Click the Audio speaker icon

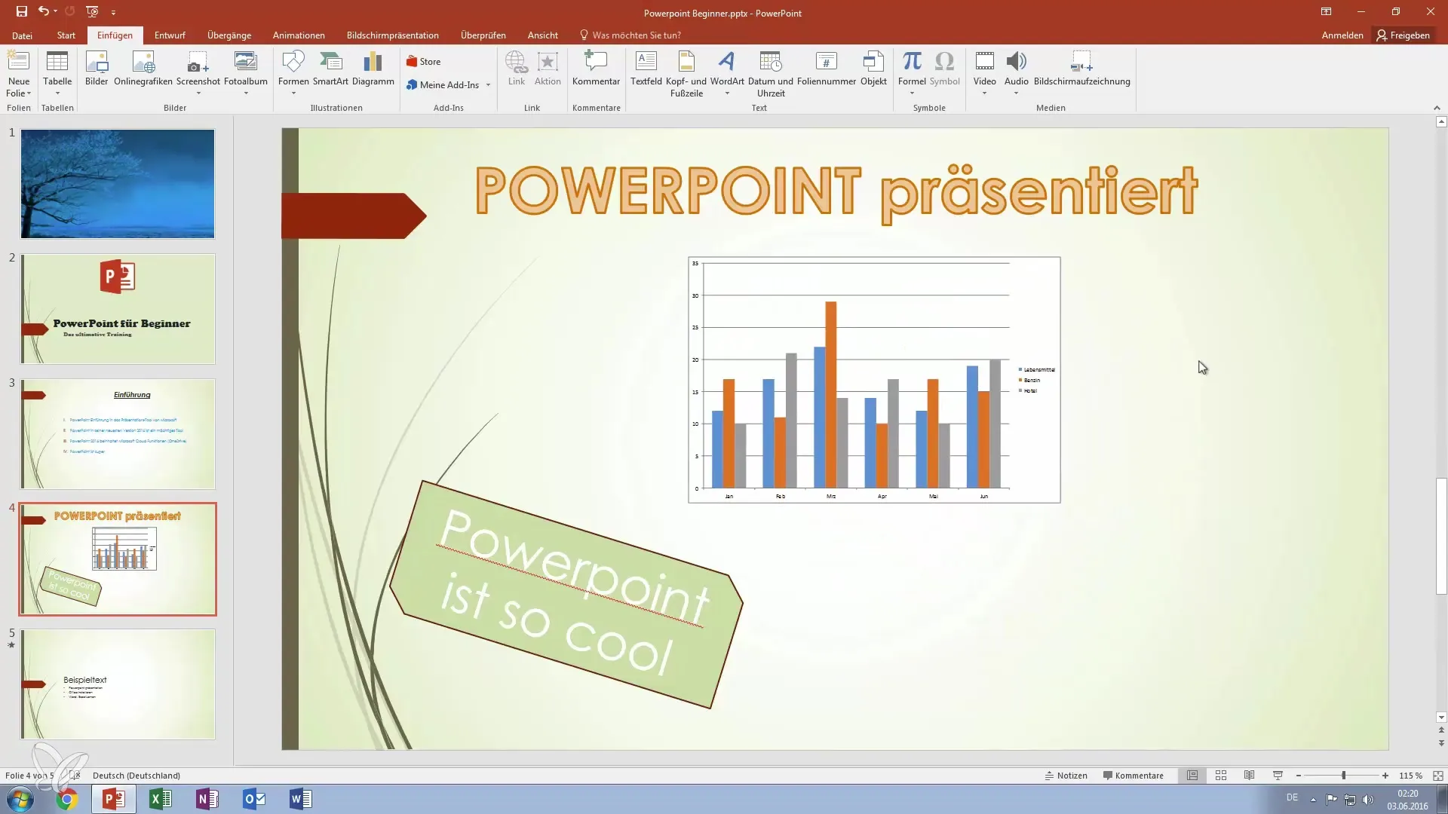1016,62
